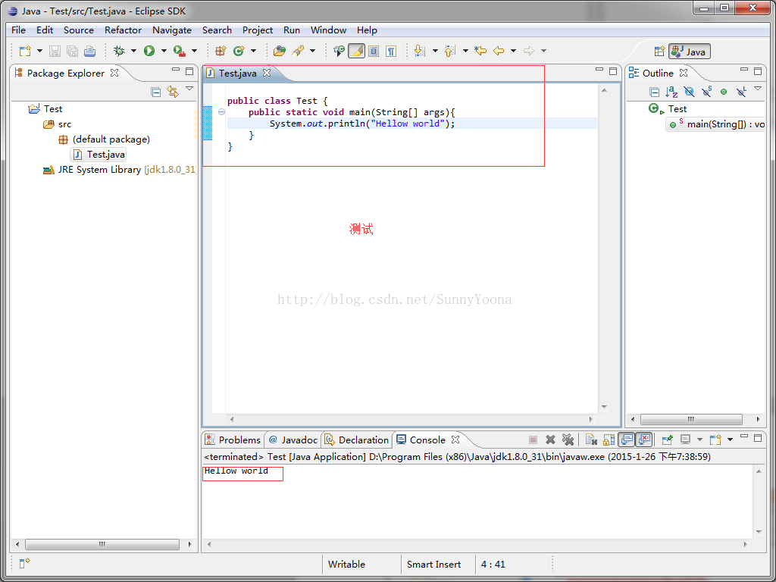Viewport: 776px width, 582px height.
Task: Click Remove Launch icon in Console
Action: click(550, 440)
